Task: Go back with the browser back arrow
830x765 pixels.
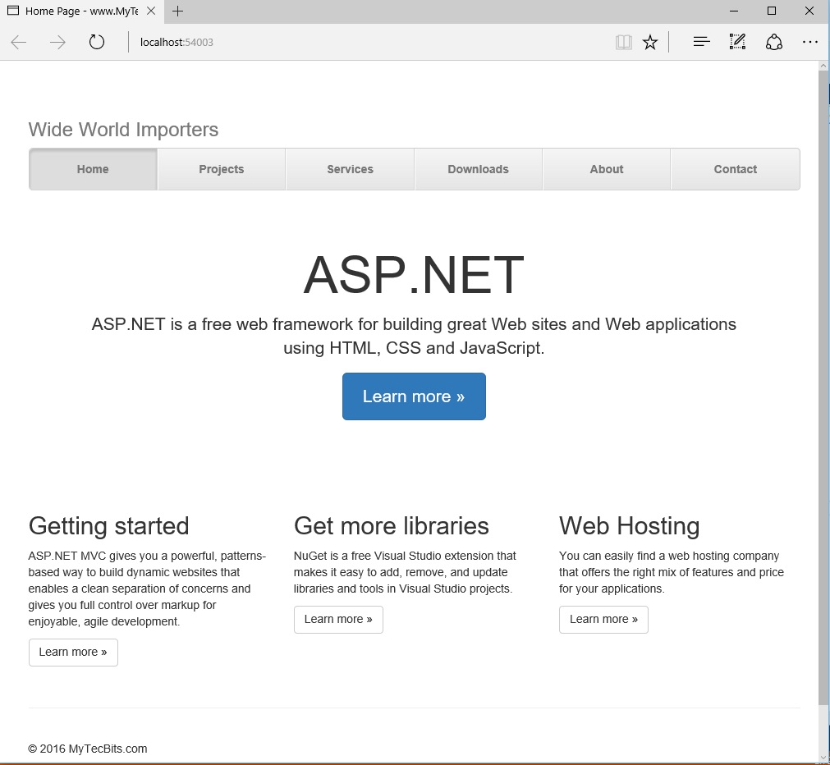Action: pyautogui.click(x=19, y=43)
